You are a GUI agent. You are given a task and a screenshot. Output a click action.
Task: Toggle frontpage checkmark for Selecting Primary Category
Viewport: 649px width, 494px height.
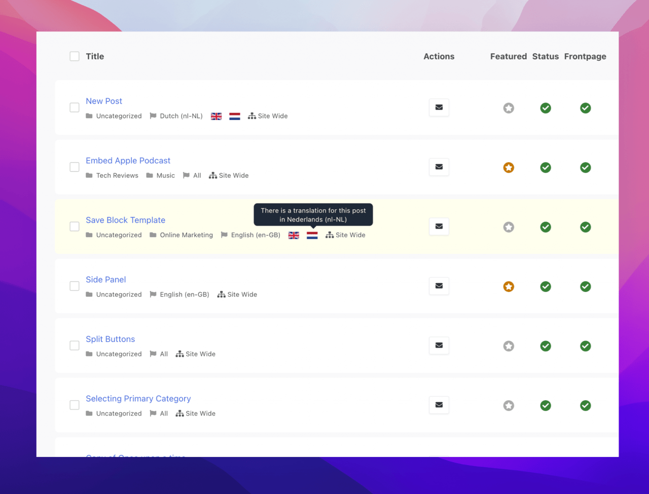(585, 405)
